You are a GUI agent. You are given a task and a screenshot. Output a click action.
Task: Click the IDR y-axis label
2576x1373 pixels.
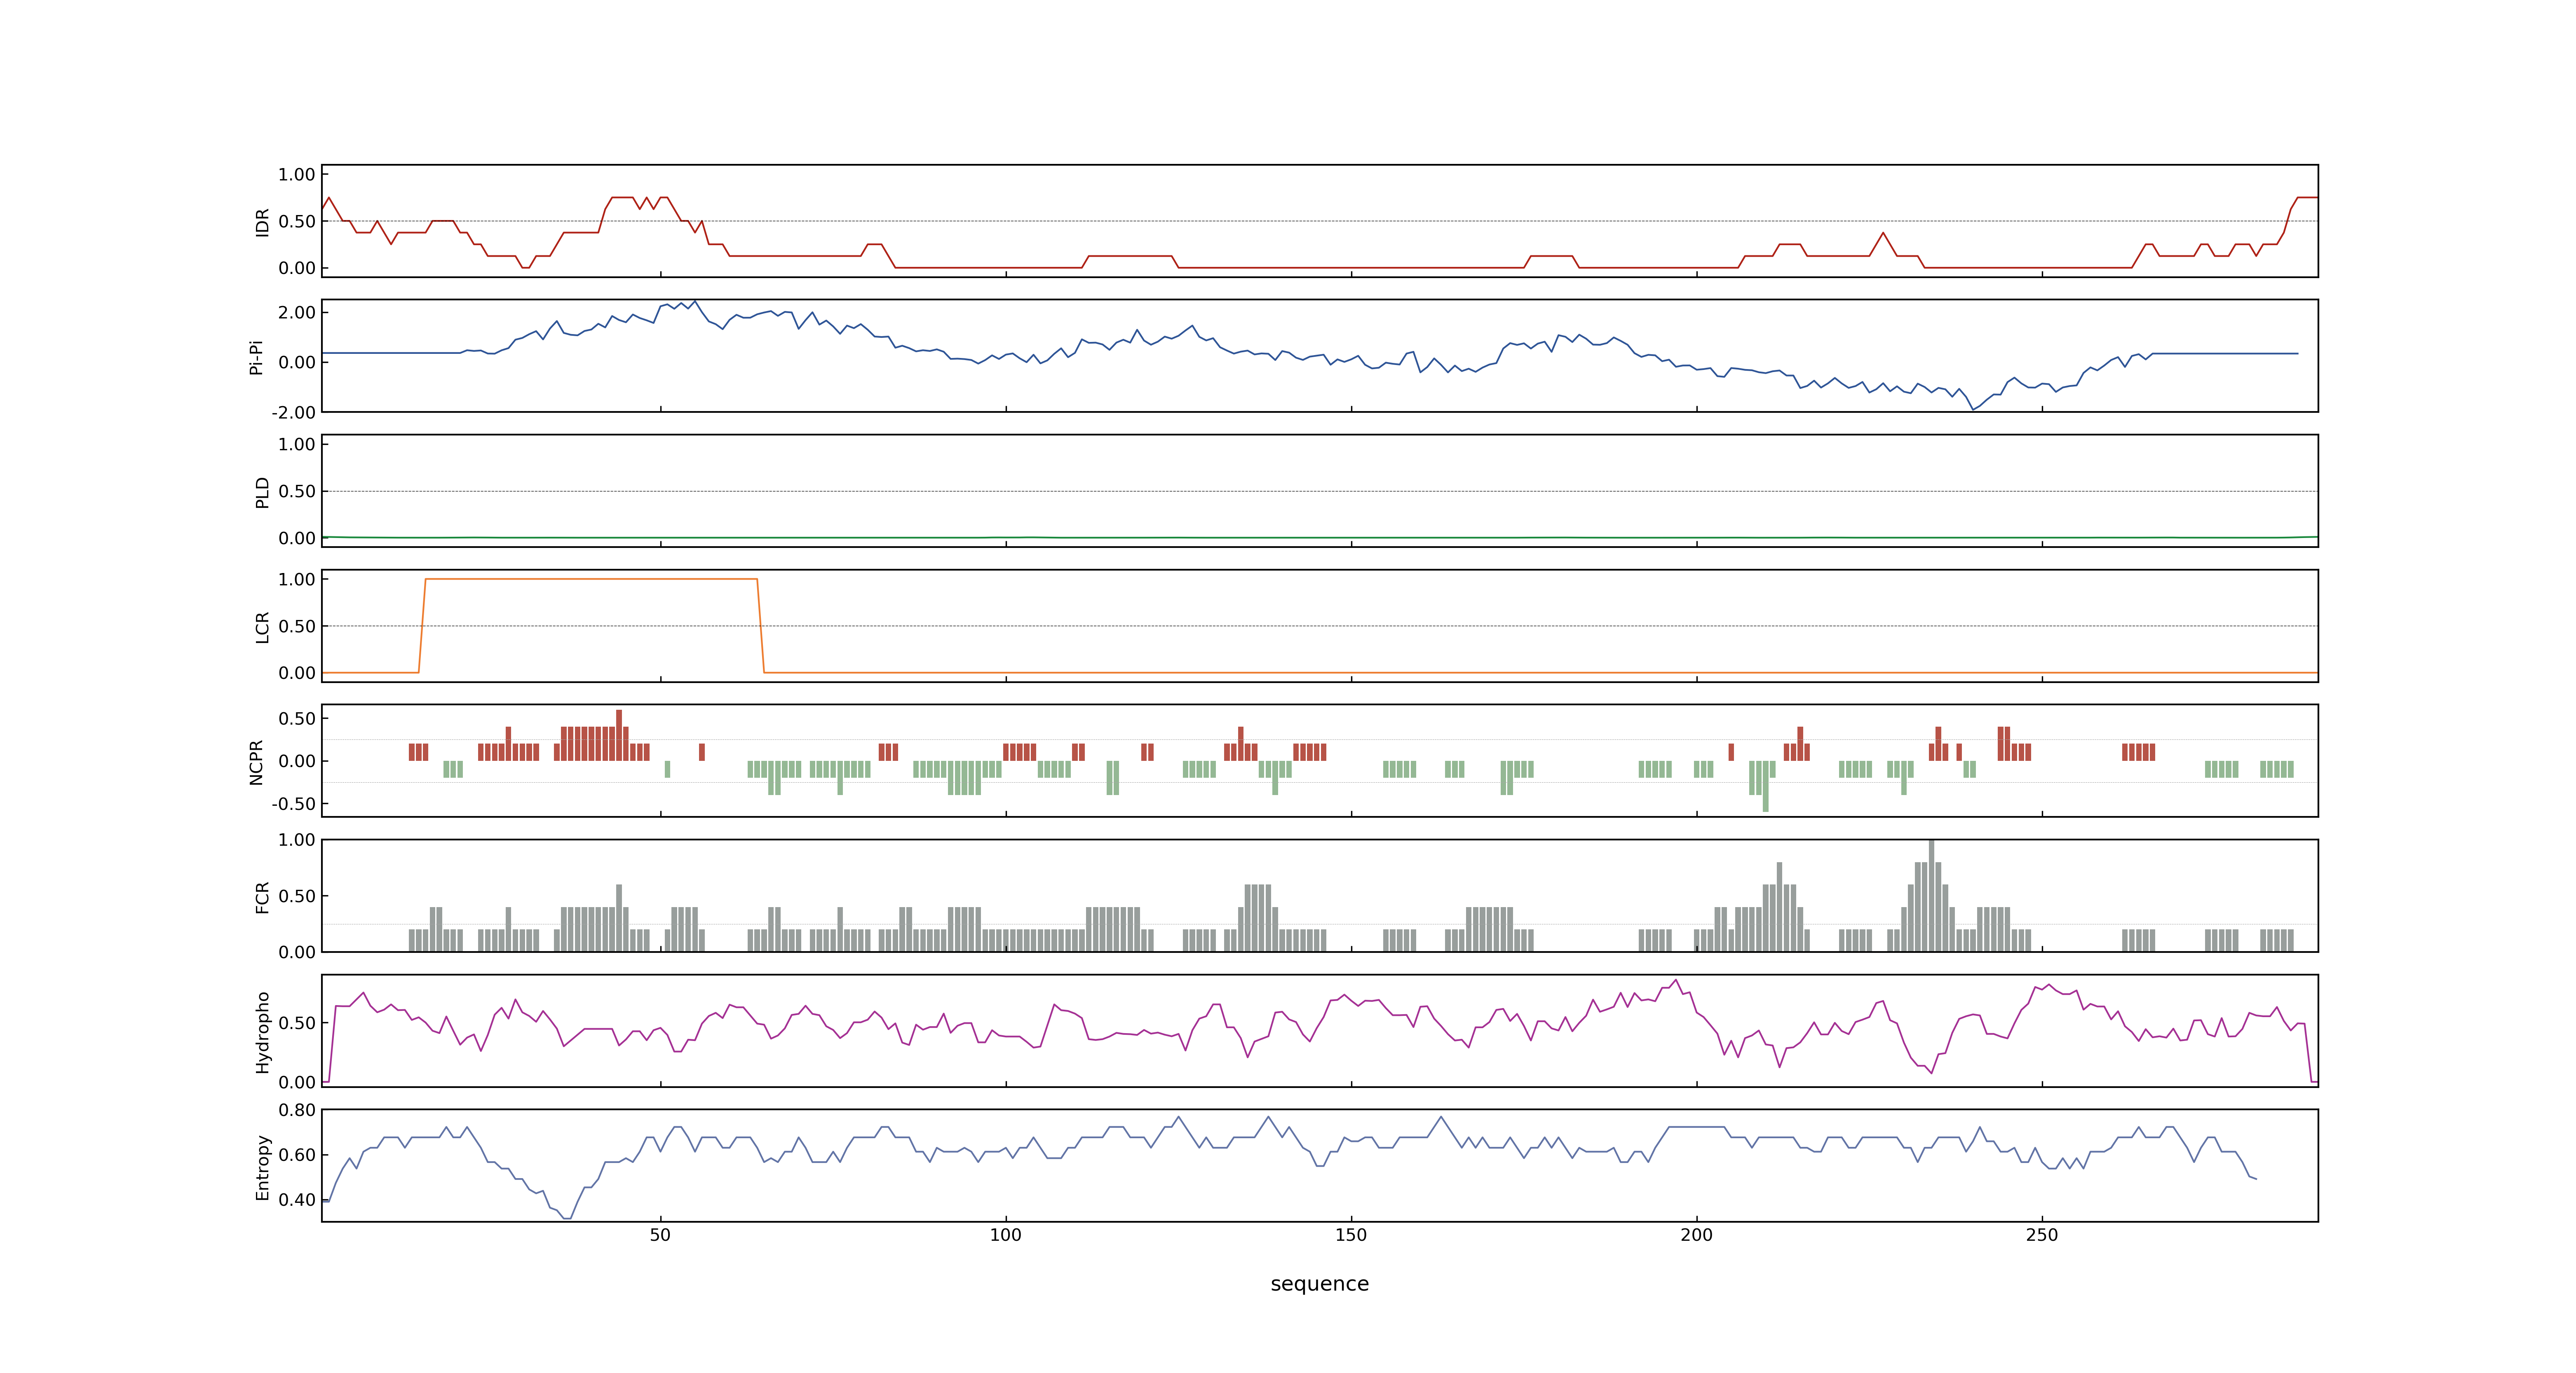(262, 222)
